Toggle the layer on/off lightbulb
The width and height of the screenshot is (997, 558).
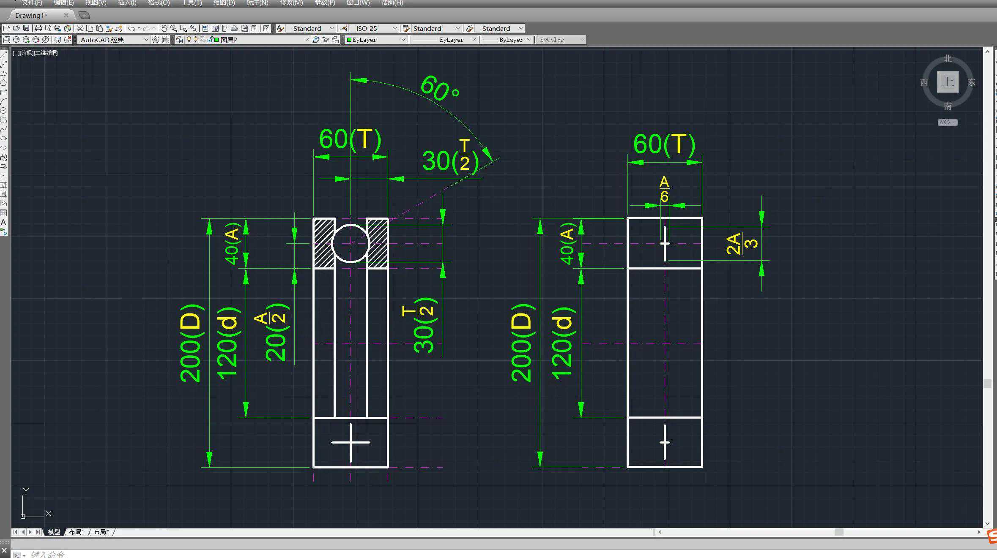pyautogui.click(x=189, y=40)
